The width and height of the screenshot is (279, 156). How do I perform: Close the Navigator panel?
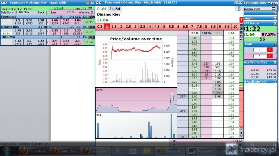[275, 18]
